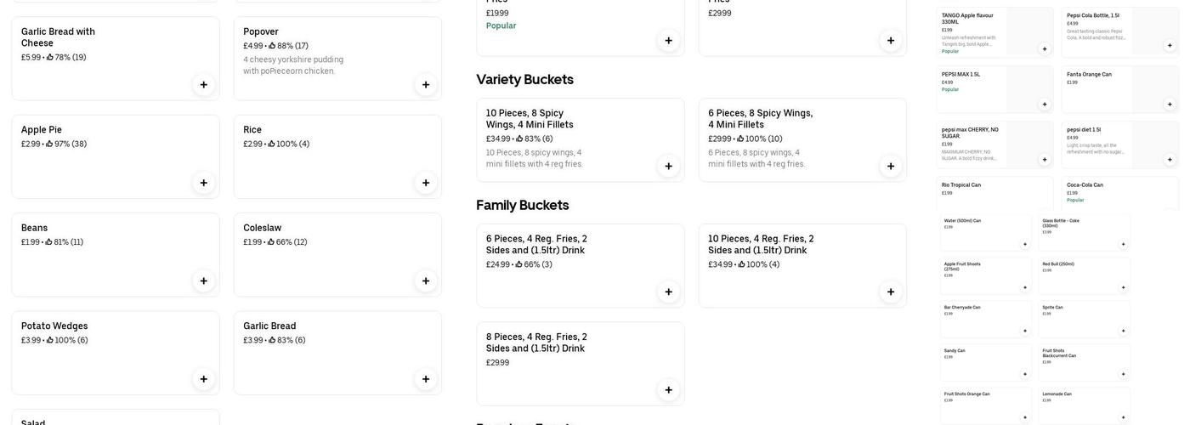The image size is (1190, 425).
Task: Add Sprite Can using plus icon
Action: tap(1123, 331)
